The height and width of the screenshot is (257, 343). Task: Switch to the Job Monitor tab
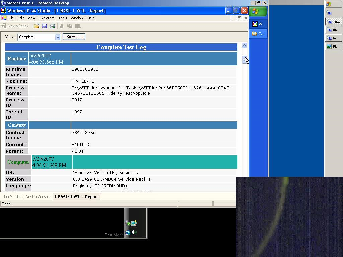pyautogui.click(x=12, y=197)
